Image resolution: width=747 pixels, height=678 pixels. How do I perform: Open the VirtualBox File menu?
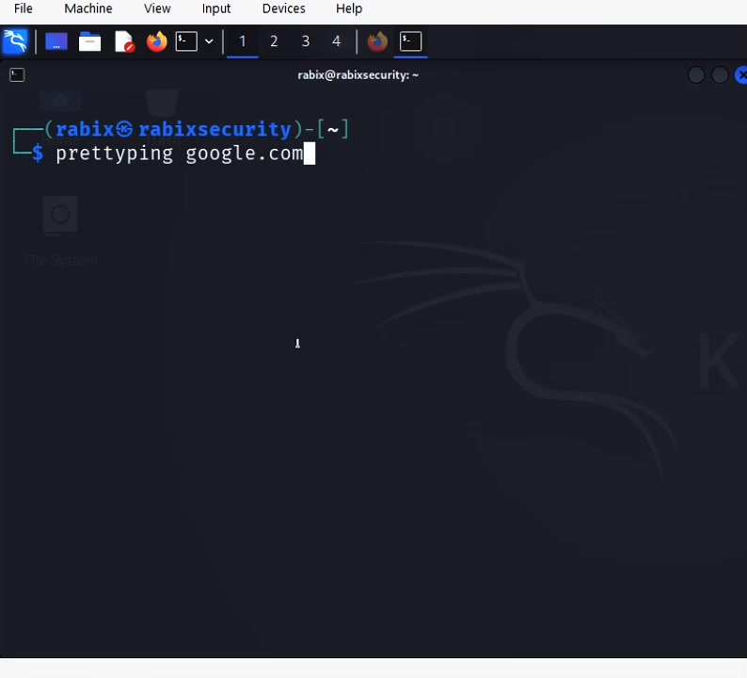click(24, 8)
